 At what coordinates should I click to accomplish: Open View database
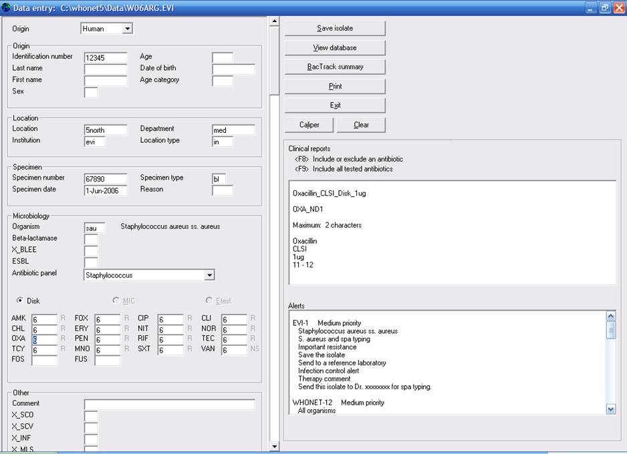335,47
